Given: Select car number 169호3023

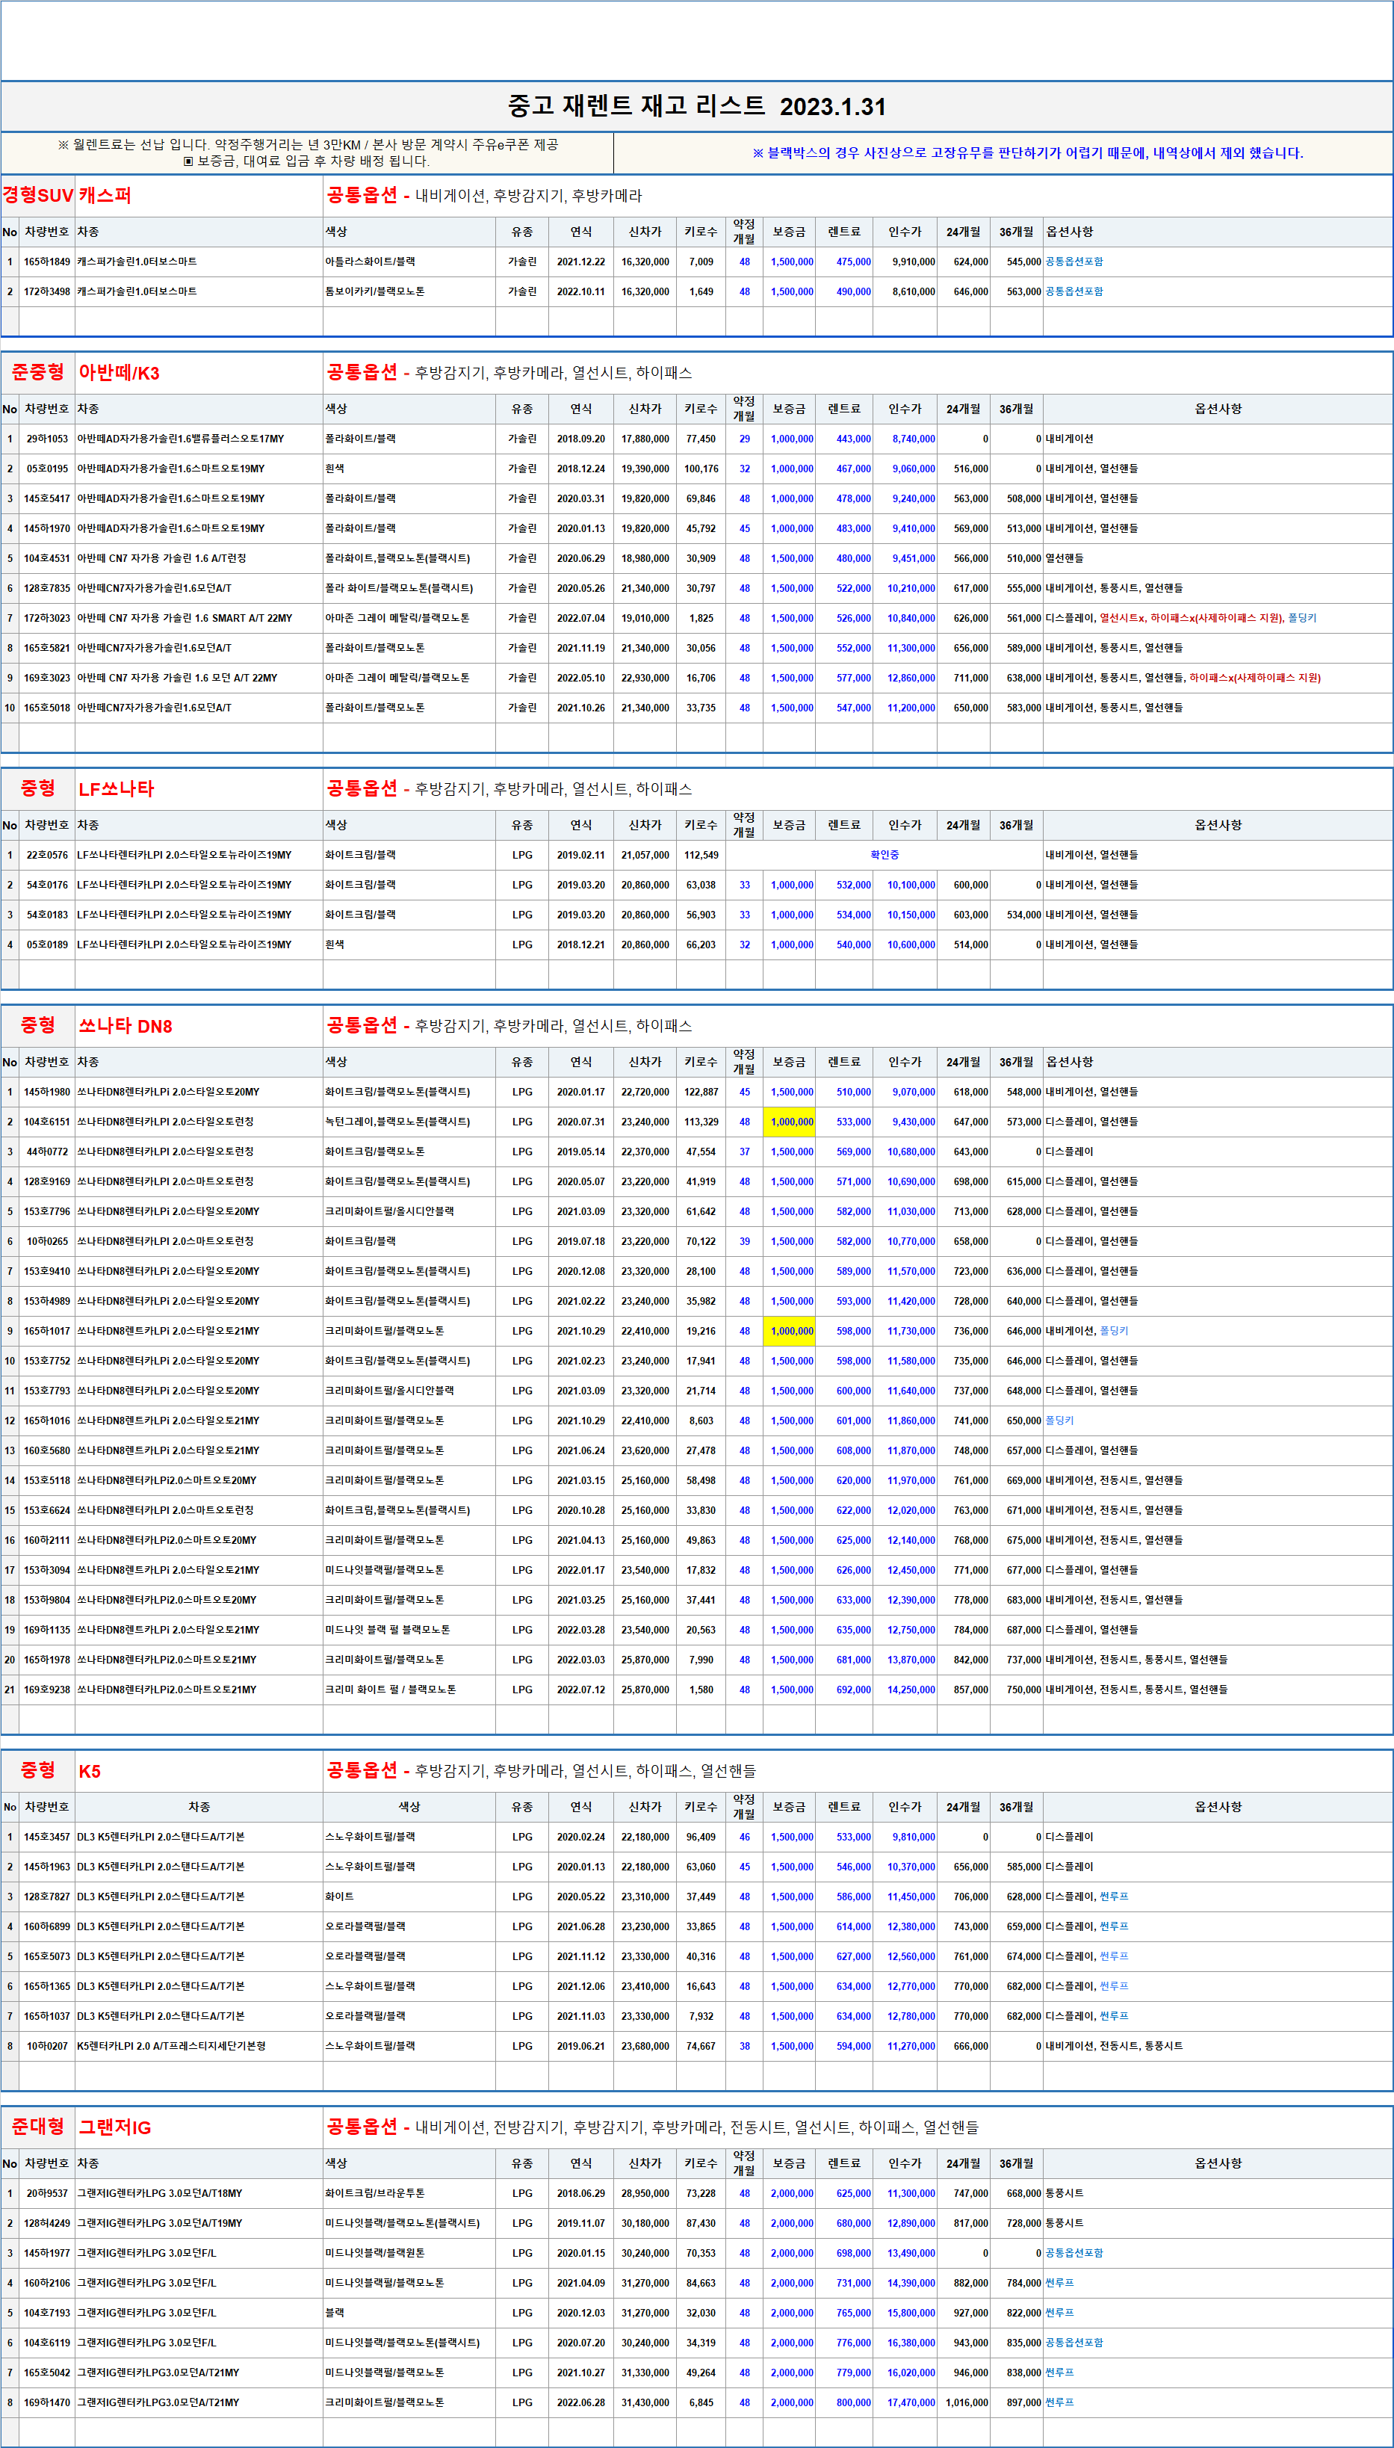Looking at the screenshot, I should (x=47, y=679).
